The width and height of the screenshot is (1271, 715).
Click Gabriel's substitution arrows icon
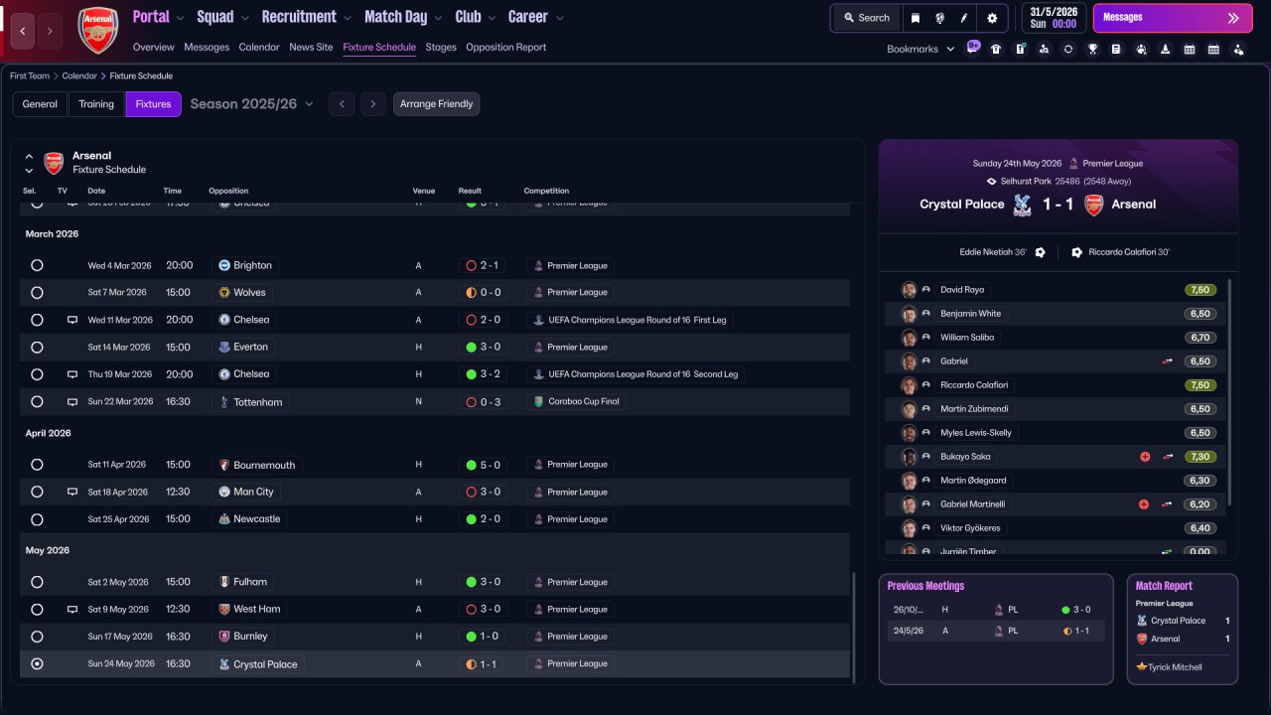(x=1168, y=361)
